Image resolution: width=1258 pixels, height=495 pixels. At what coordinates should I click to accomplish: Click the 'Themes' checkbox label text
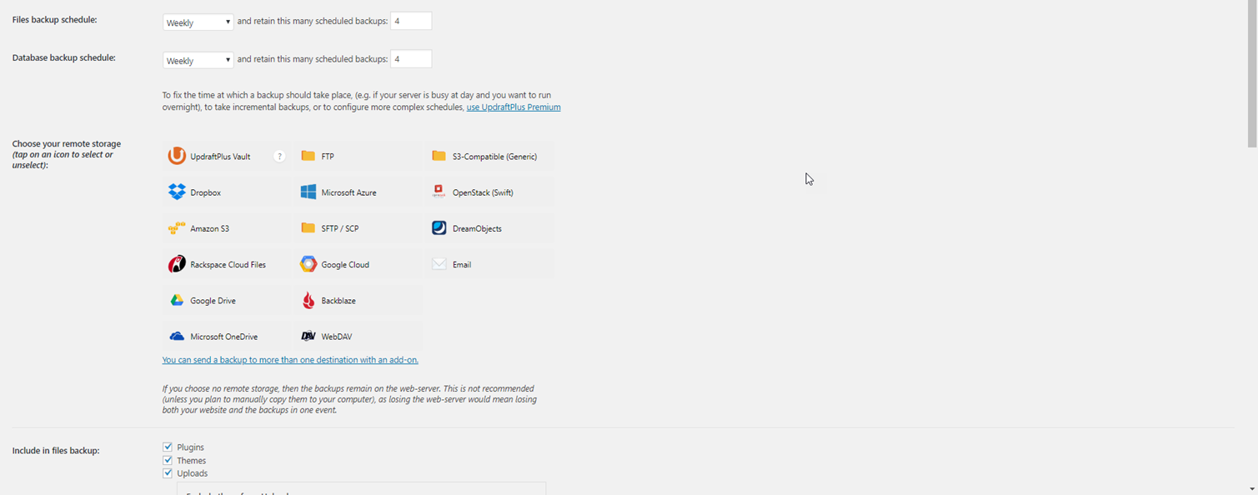point(192,461)
